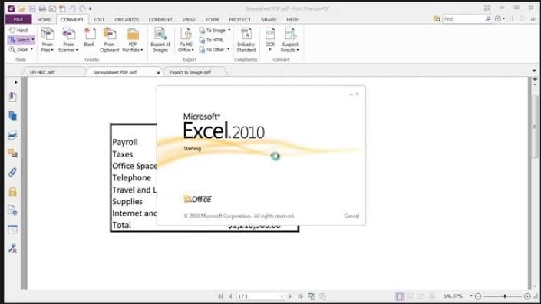
Task: Switch to the COMMENT ribbon tab
Action: pos(160,20)
